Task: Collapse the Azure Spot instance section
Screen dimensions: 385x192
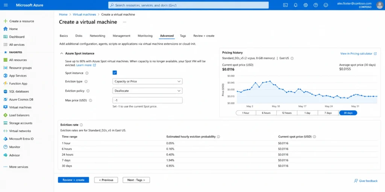Action: click(62, 53)
